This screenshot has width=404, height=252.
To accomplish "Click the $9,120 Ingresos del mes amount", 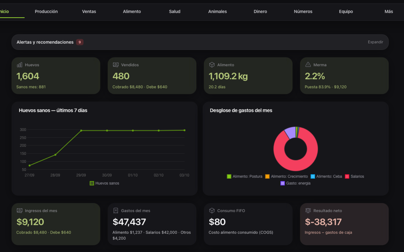I will (x=30, y=222).
